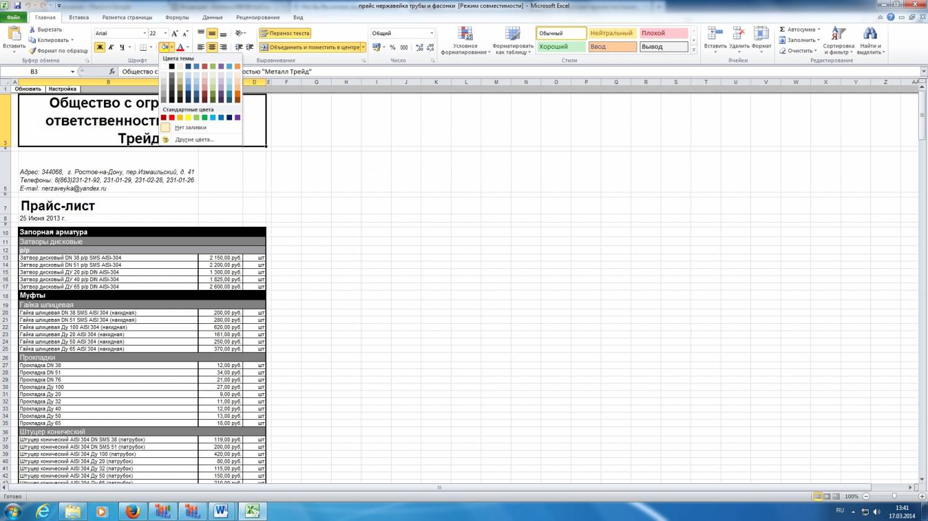928x521 pixels.
Task: Click the Настройка button in the sheet
Action: (x=62, y=89)
